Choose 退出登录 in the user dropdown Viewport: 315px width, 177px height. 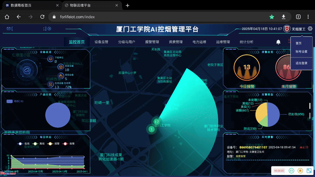(301, 63)
